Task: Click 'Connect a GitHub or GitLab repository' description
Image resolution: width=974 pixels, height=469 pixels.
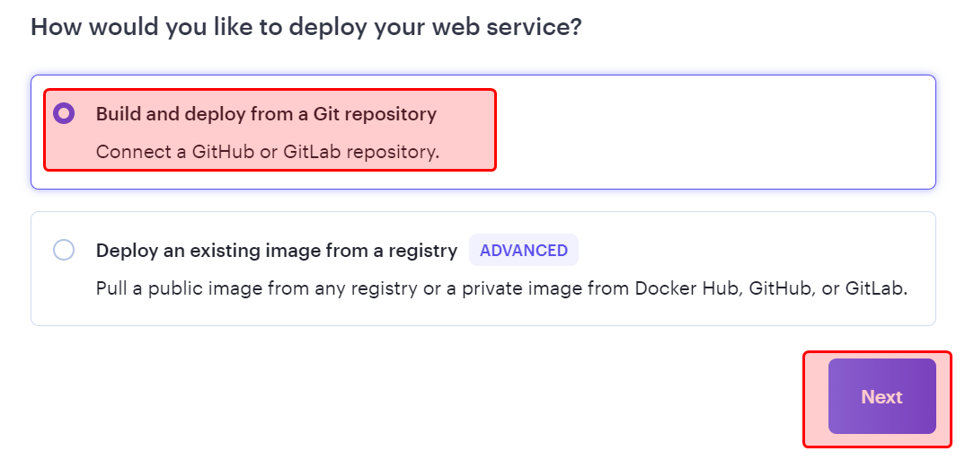Action: [x=267, y=152]
